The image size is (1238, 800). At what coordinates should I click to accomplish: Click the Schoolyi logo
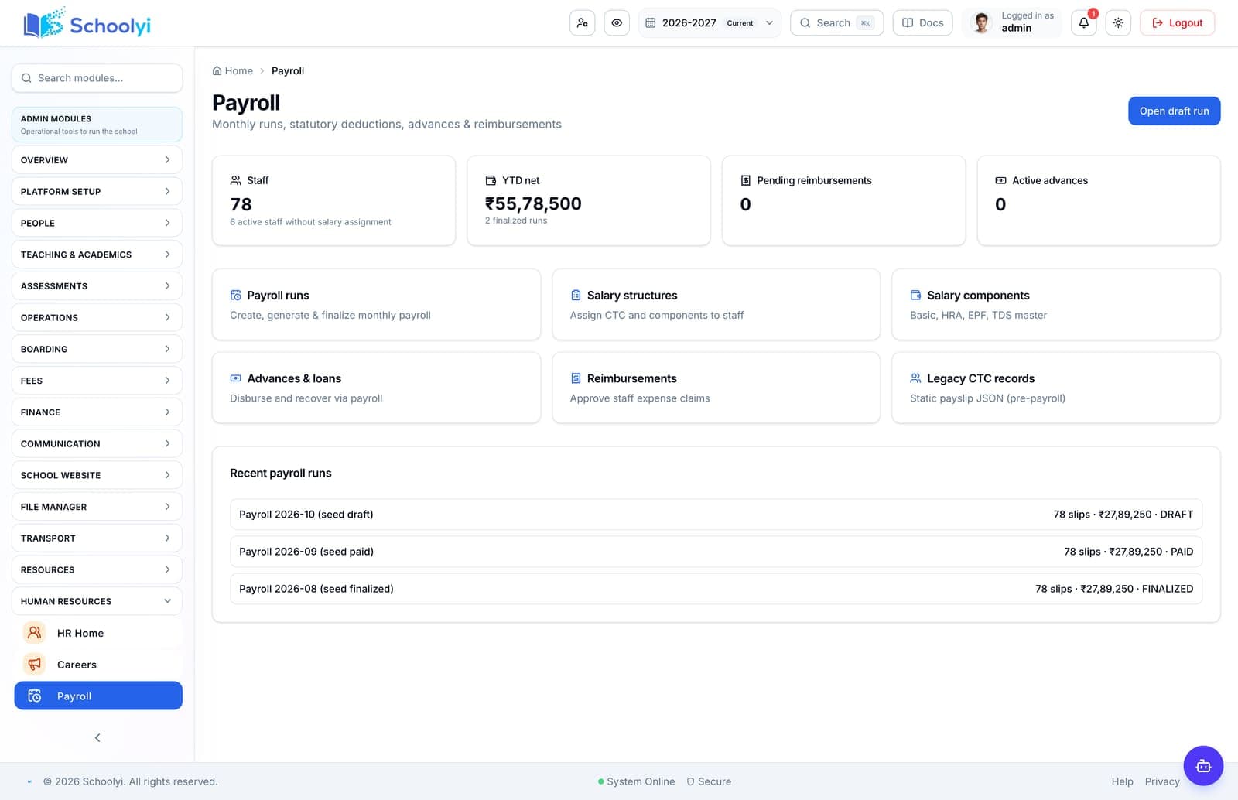[x=87, y=24]
